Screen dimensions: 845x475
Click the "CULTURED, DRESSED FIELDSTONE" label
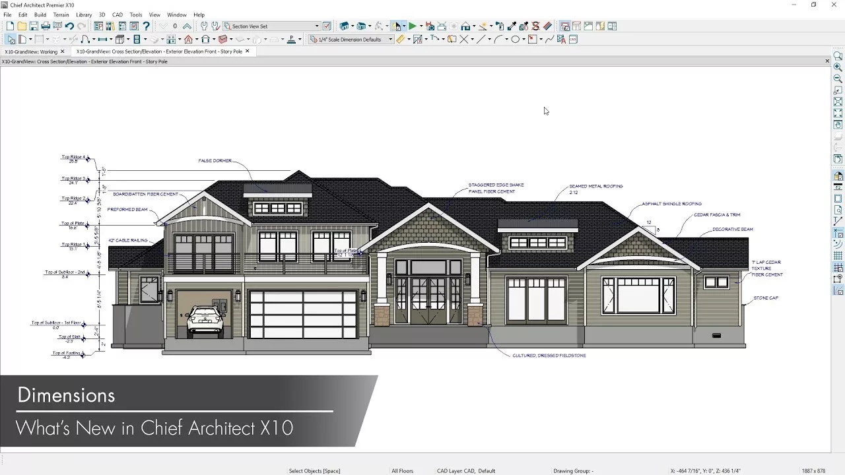(549, 356)
